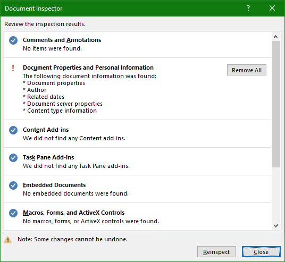Select the Comments and Annotations heading
This screenshot has width=285, height=262.
tap(62, 40)
